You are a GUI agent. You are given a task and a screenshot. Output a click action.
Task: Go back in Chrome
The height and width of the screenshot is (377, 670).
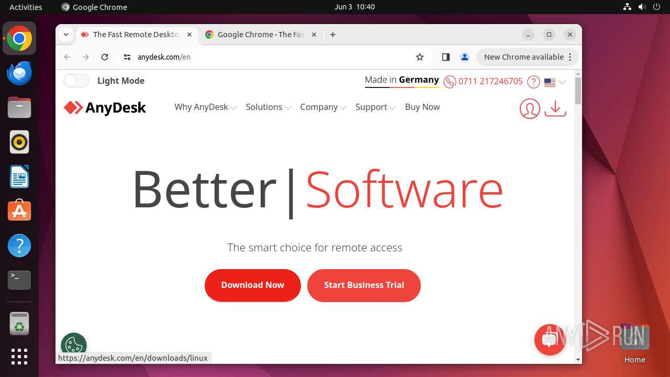click(67, 57)
